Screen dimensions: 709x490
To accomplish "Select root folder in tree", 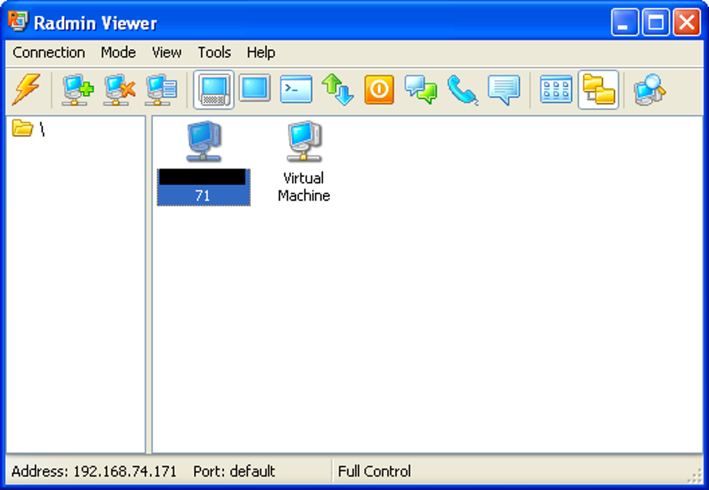I will click(x=28, y=128).
